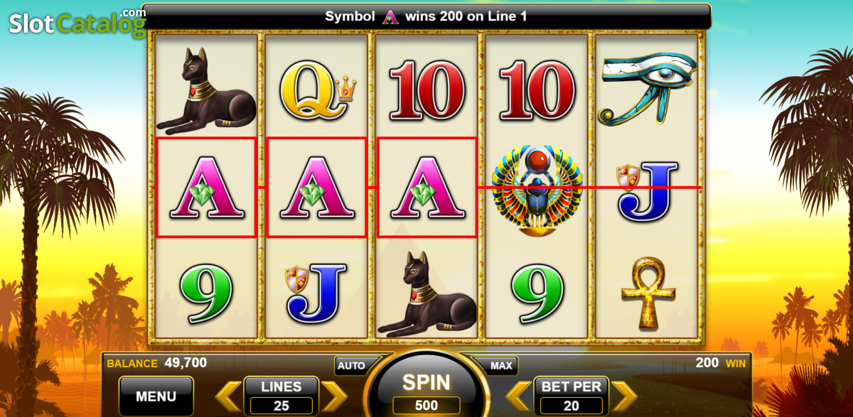Open the MENU button
853x417 pixels.
click(x=156, y=396)
